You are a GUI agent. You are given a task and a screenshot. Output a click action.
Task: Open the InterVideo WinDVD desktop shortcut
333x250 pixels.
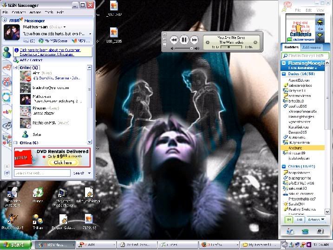click(13, 196)
